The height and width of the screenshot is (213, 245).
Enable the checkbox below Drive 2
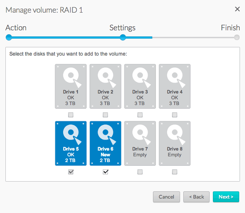tap(105, 115)
